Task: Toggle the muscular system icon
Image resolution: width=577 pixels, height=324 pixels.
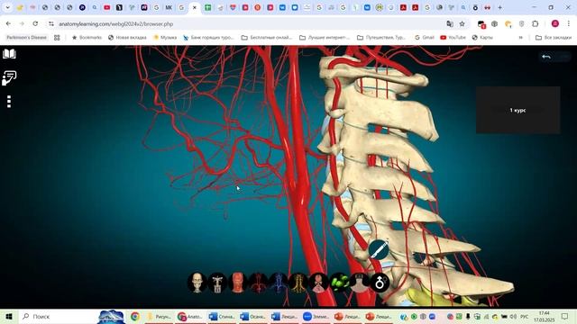Action: (x=238, y=283)
